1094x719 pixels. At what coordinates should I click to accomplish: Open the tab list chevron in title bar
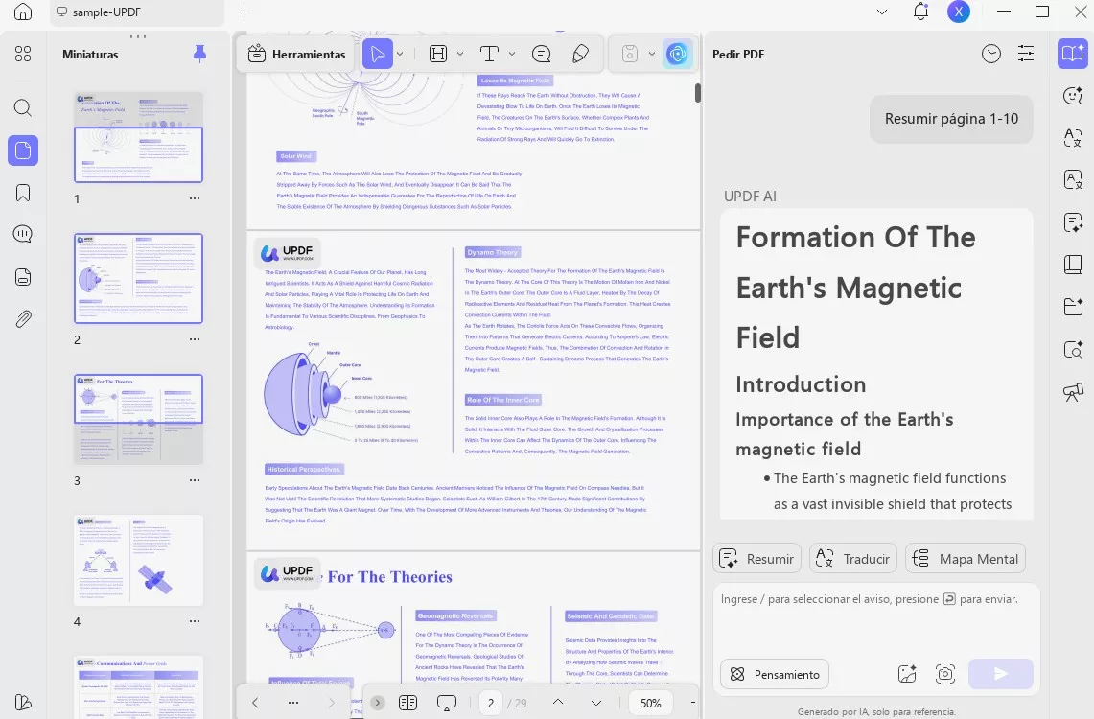882,12
